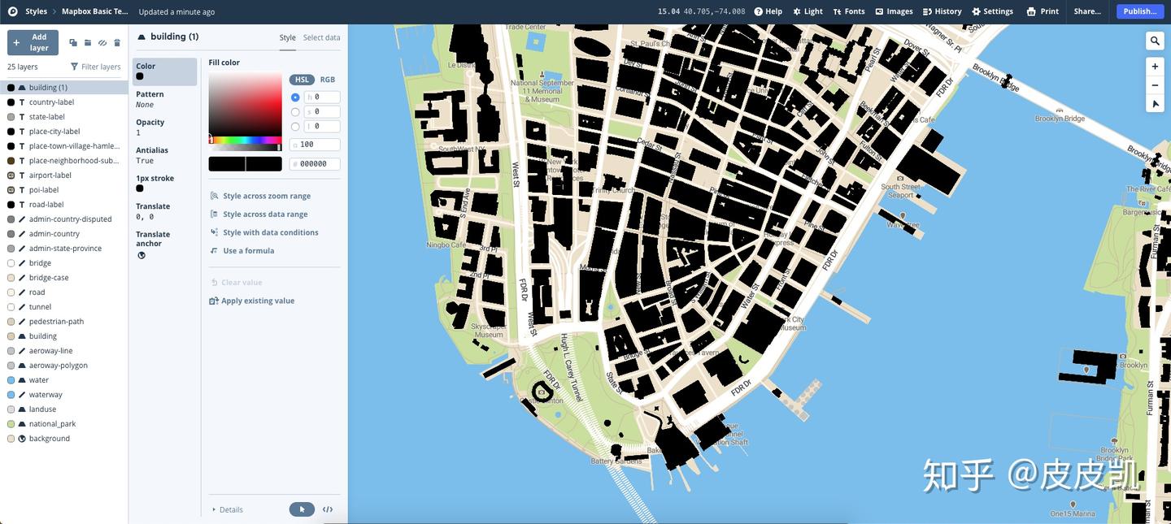The width and height of the screenshot is (1171, 524).
Task: Switch to the Select data tab
Action: coord(321,37)
